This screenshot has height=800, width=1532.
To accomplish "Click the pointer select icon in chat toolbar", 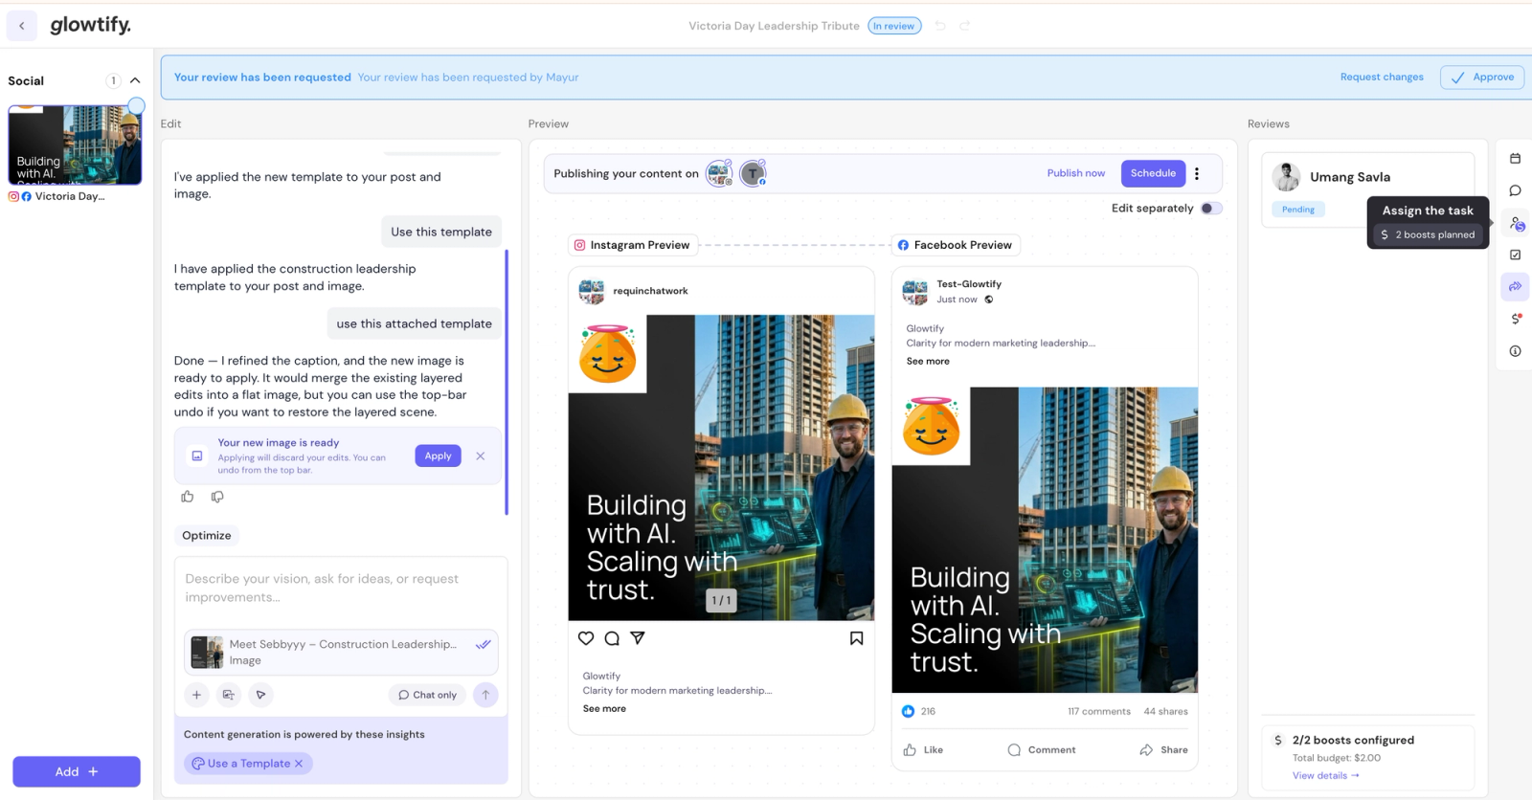I will coord(260,695).
